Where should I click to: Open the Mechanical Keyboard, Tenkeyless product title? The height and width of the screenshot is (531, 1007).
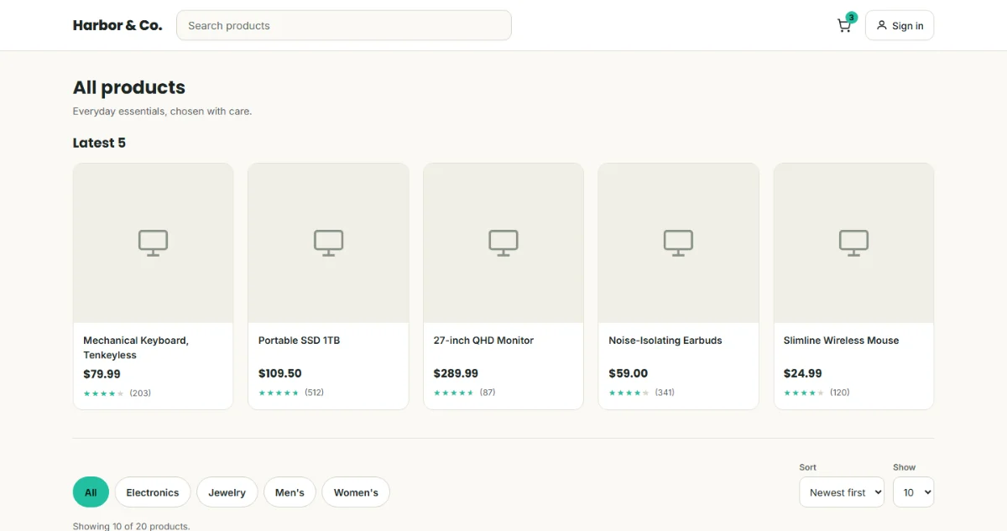coord(136,347)
